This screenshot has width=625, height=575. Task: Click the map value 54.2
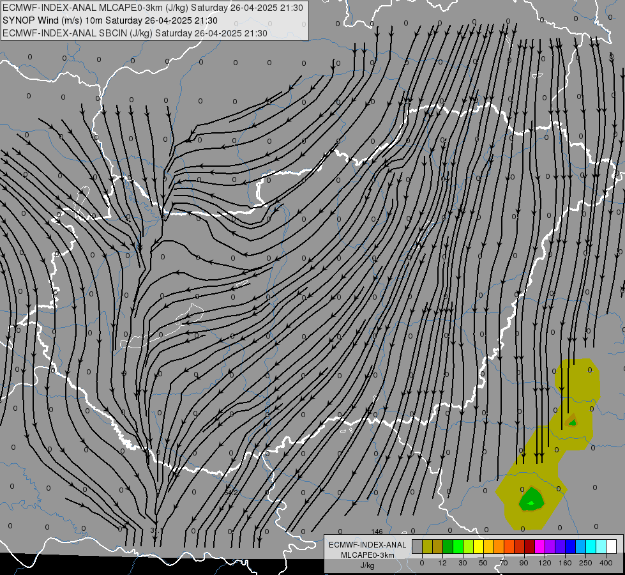click(x=231, y=493)
